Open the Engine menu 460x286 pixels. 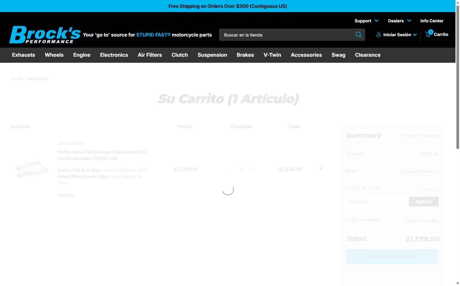(82, 55)
